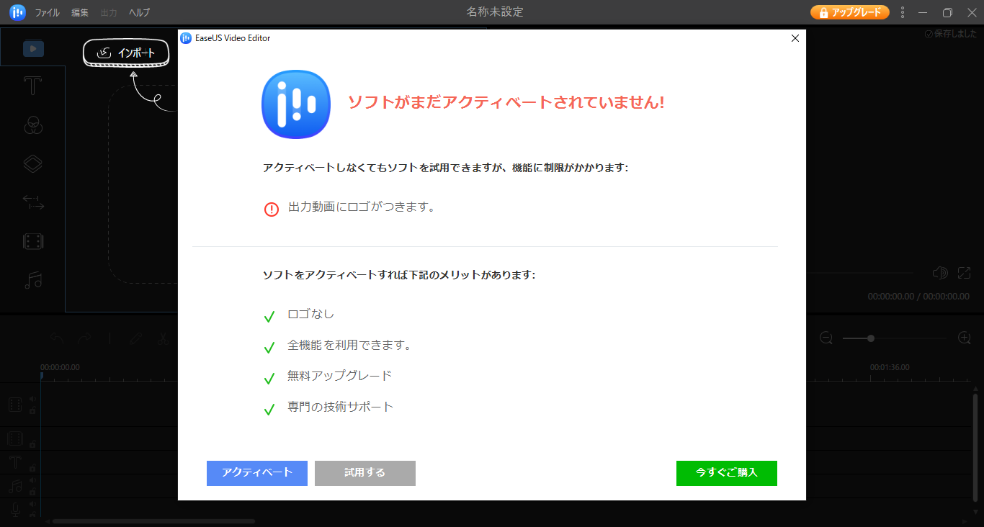
Task: Click the music track note icon
Action: tap(15, 486)
